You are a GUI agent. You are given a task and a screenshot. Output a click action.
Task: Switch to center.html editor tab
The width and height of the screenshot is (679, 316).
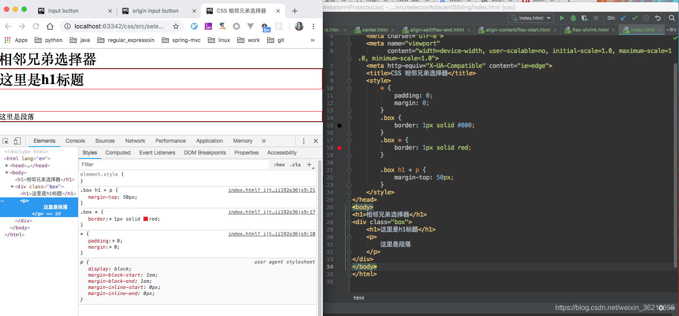click(375, 30)
